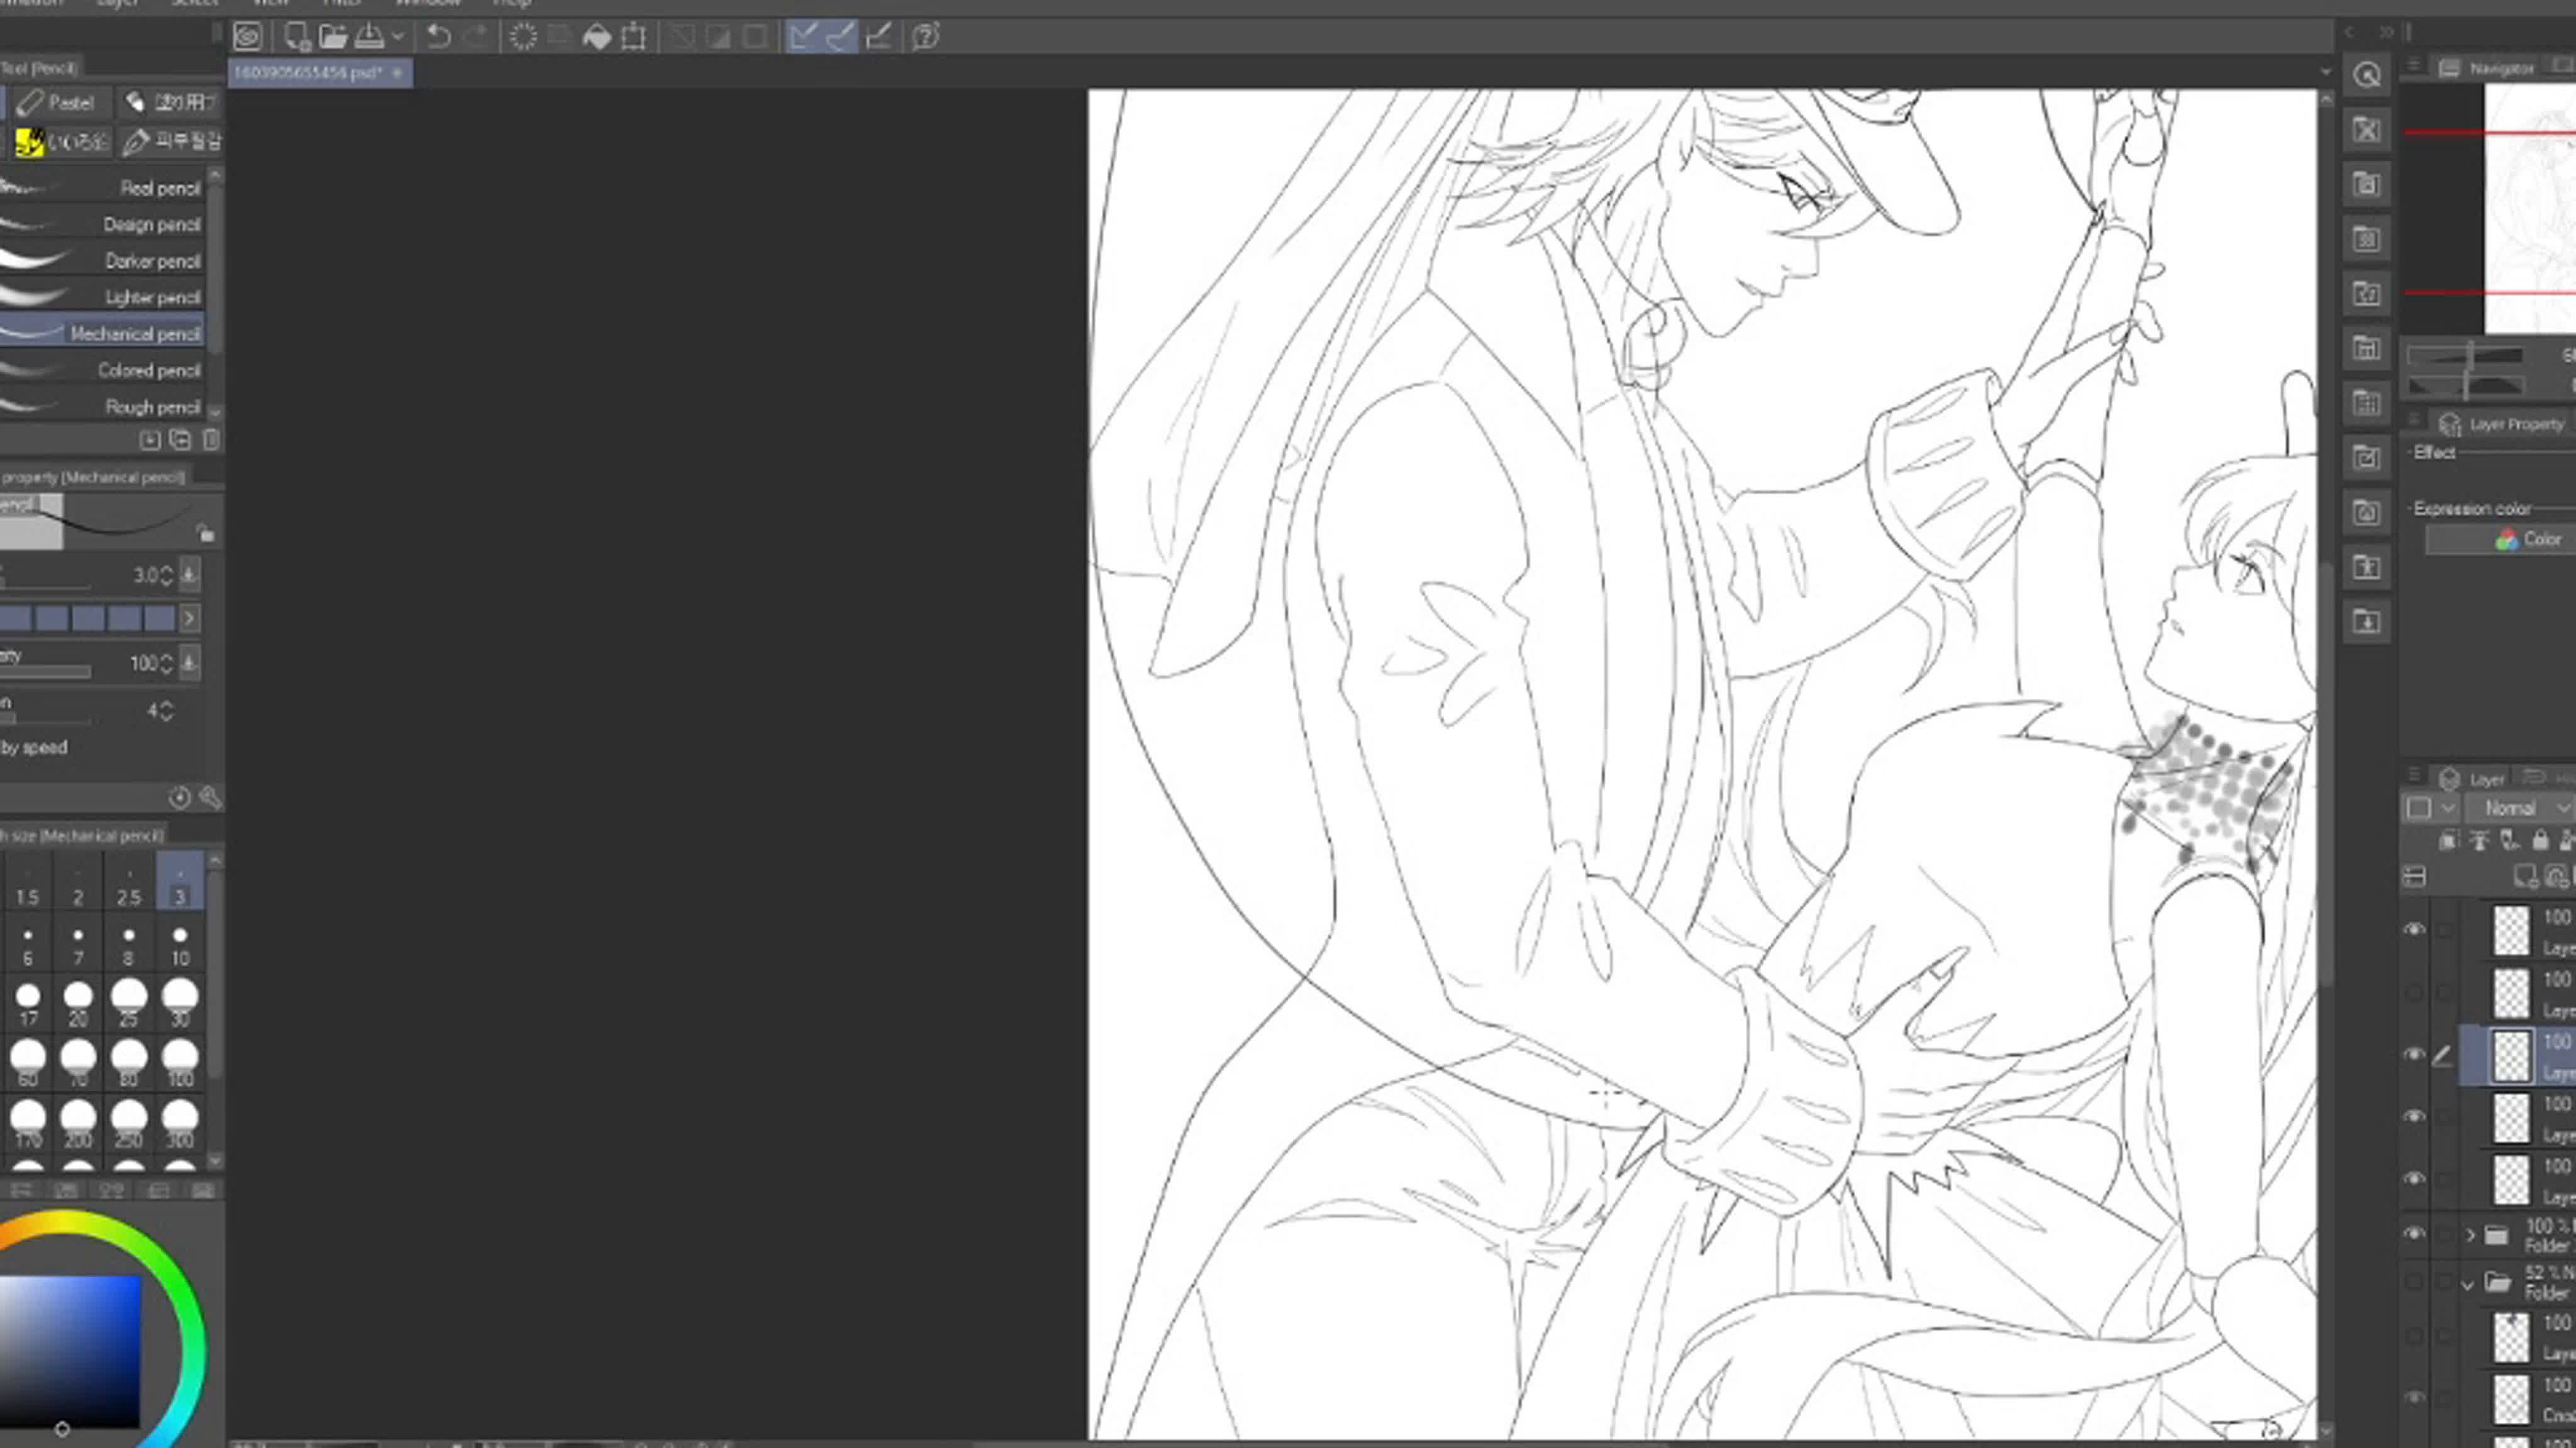Expand the collapsed 100% layer folder

2471,1236
